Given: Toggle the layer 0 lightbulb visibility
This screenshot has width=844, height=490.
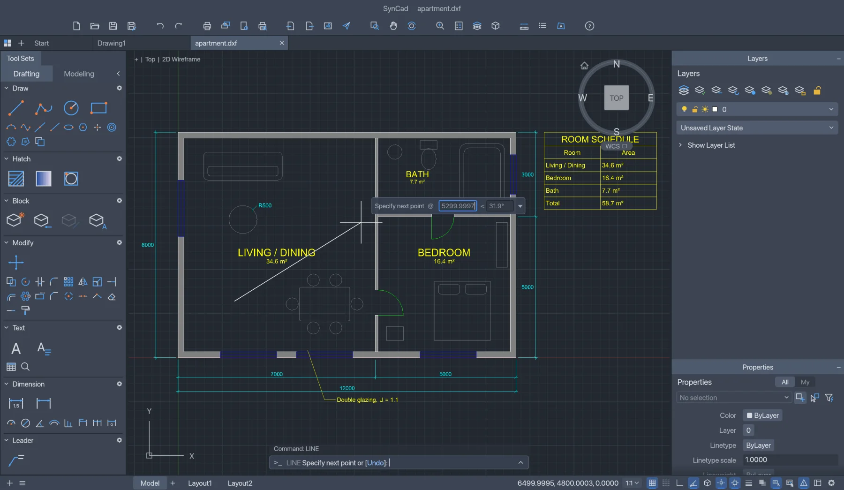Looking at the screenshot, I should pyautogui.click(x=684, y=109).
